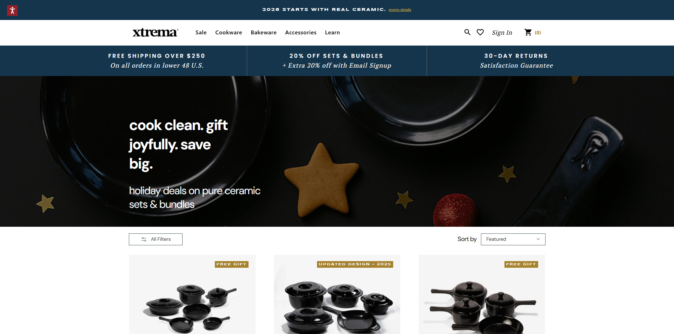Click the 20% Off Sets & Bundles banner
This screenshot has height=334, width=674.
point(337,61)
